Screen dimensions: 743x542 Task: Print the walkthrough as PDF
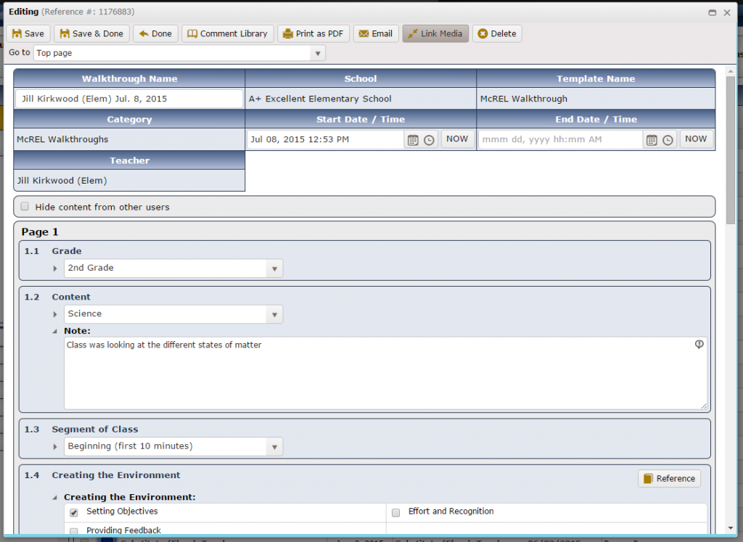313,33
